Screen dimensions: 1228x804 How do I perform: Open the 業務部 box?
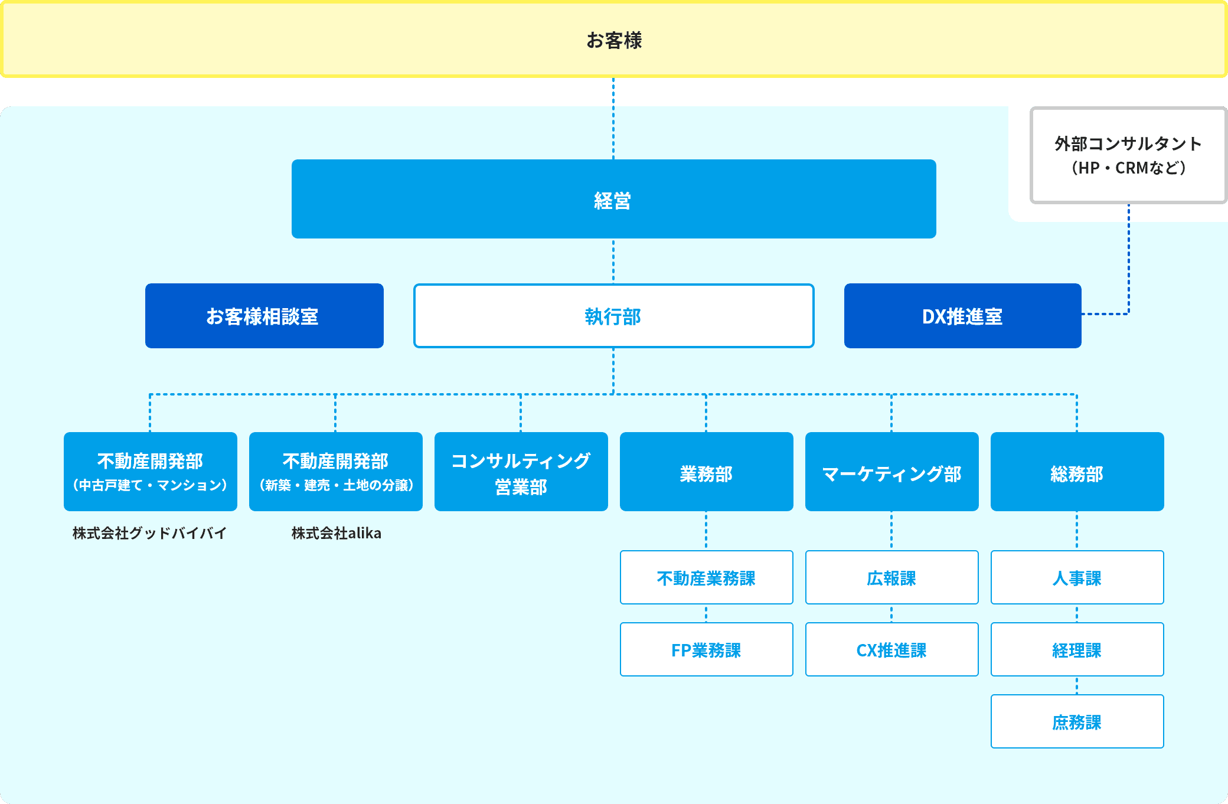tap(706, 472)
